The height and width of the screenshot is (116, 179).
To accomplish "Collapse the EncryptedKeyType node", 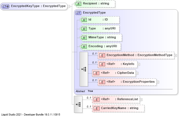I will click(x=69, y=6).
